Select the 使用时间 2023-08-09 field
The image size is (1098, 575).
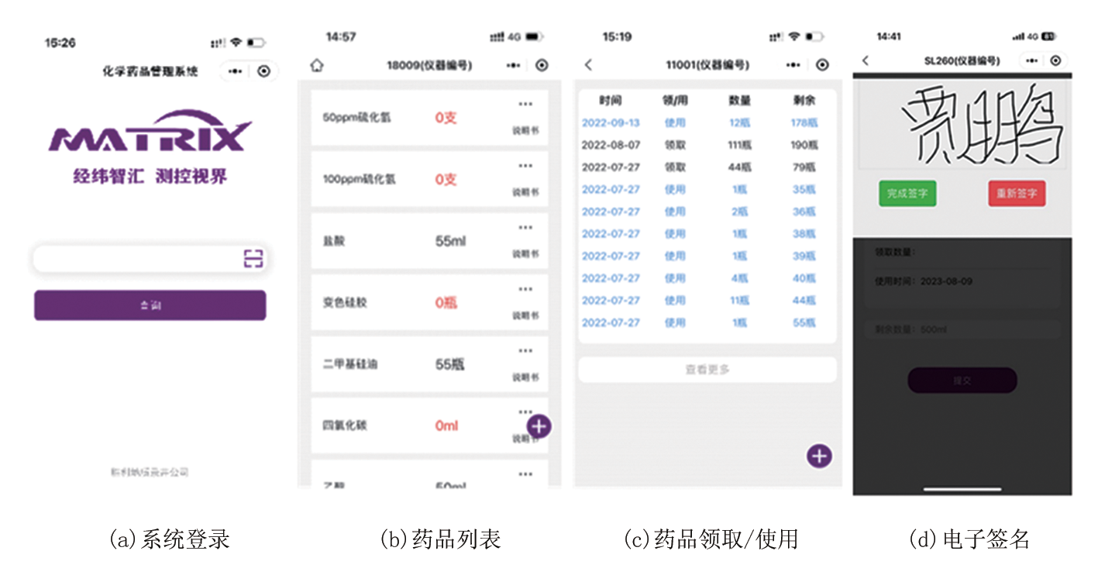[x=962, y=281]
